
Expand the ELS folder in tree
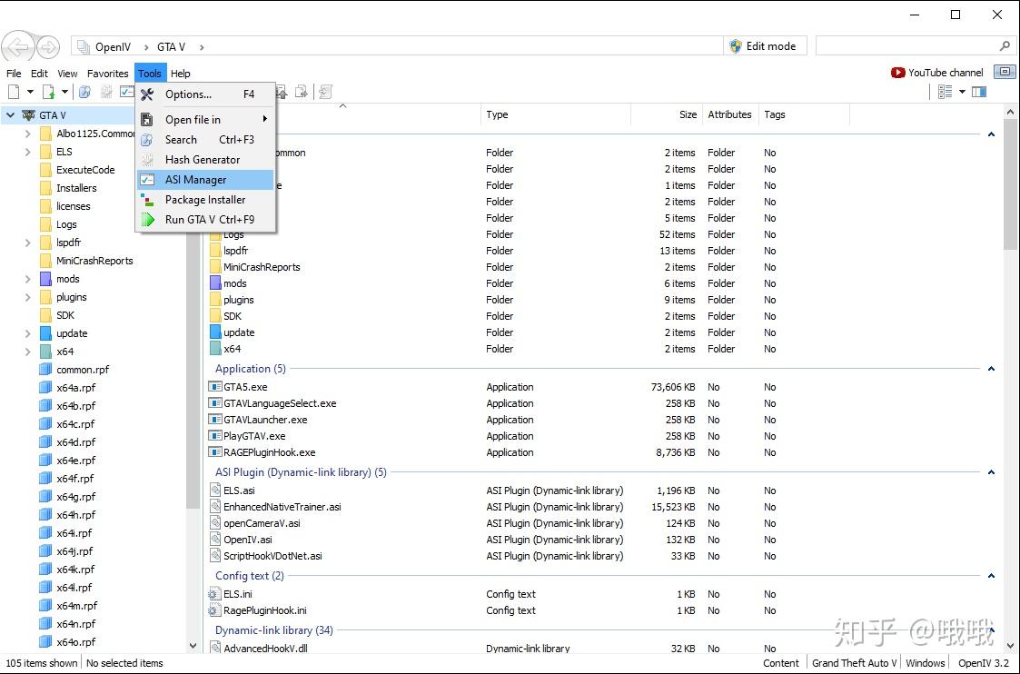coord(27,152)
